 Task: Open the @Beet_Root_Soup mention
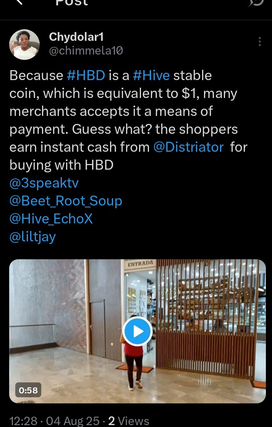click(x=66, y=201)
